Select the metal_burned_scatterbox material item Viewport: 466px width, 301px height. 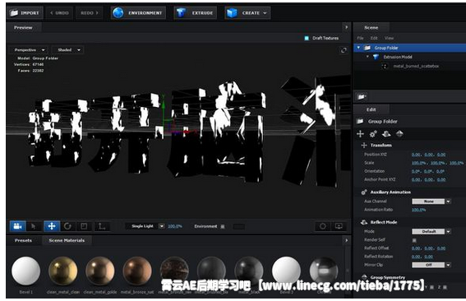pyautogui.click(x=416, y=66)
